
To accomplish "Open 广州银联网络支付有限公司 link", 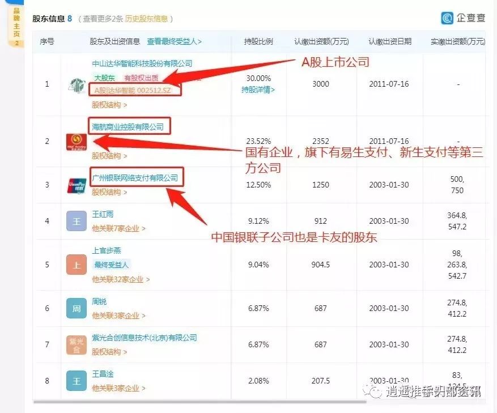I will (x=135, y=178).
